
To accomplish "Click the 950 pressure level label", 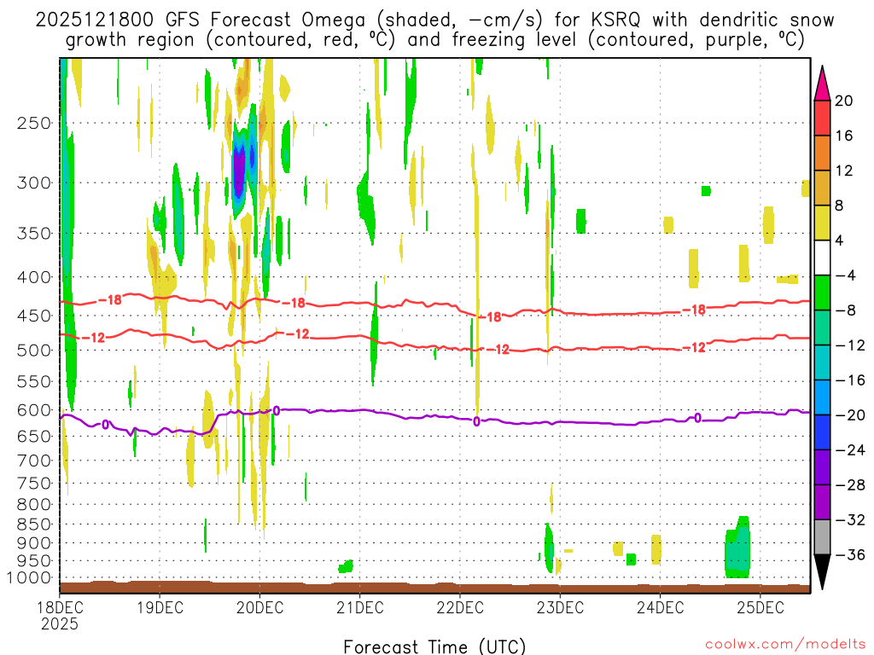I will tap(34, 561).
